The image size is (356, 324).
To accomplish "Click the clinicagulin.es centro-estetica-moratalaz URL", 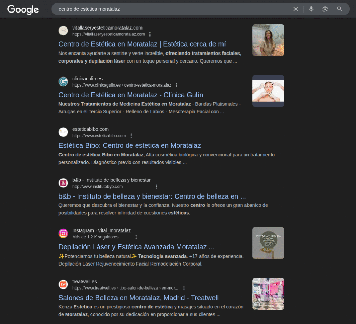I will pyautogui.click(x=122, y=85).
